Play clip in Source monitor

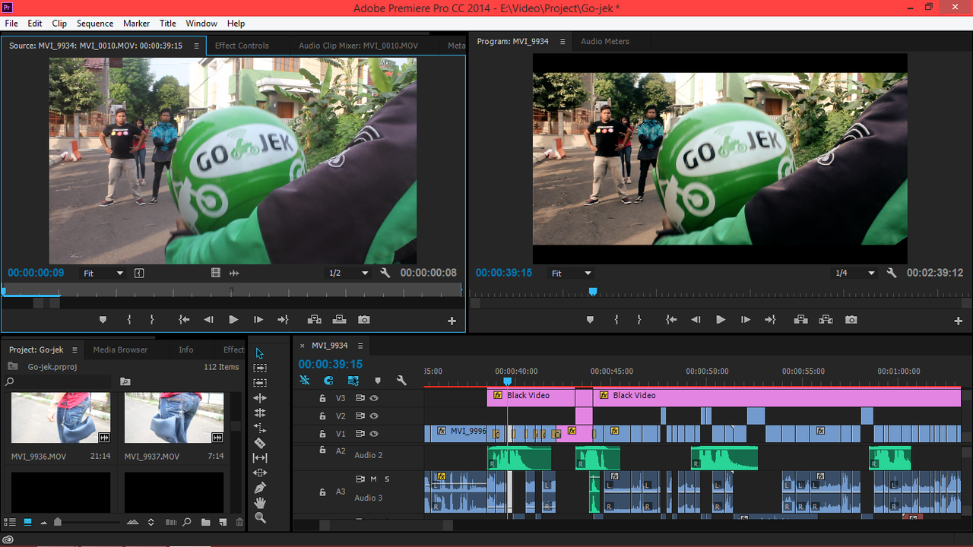pyautogui.click(x=233, y=320)
